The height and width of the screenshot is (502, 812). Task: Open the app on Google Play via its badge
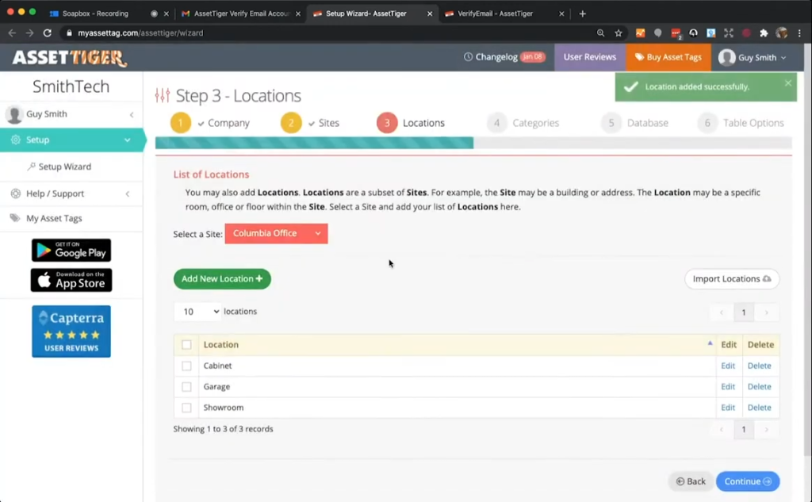click(71, 251)
